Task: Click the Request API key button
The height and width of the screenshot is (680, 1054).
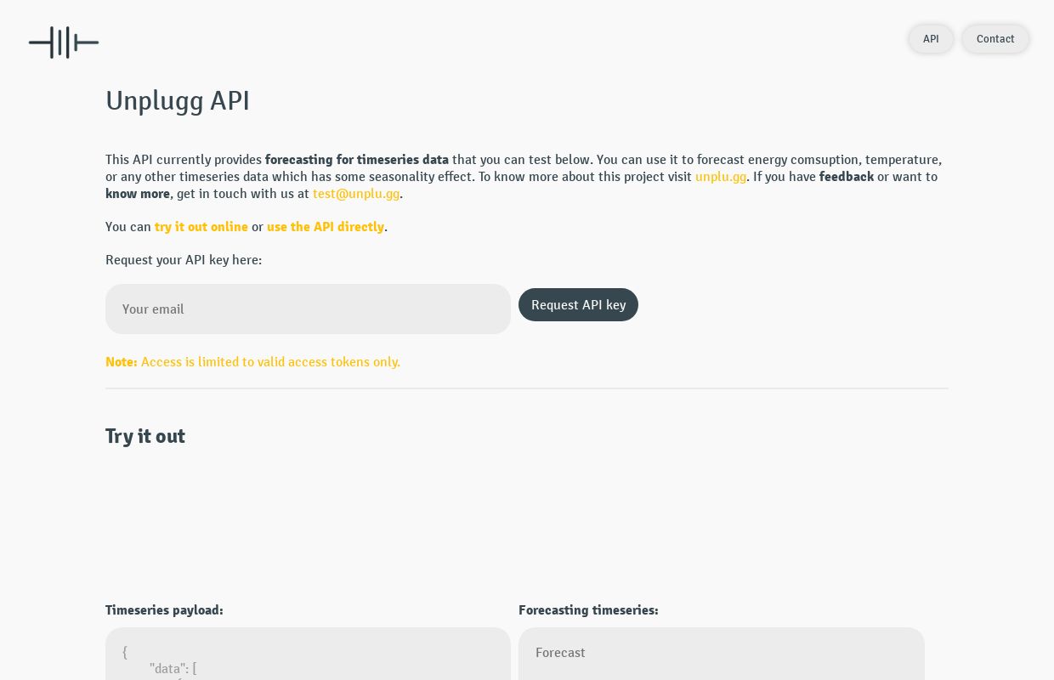Action: click(x=578, y=305)
